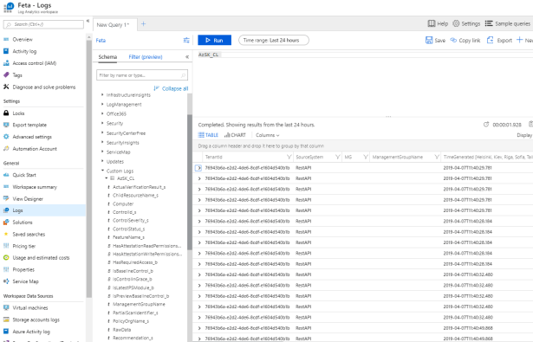
Task: Export the query results
Action: tap(499, 41)
